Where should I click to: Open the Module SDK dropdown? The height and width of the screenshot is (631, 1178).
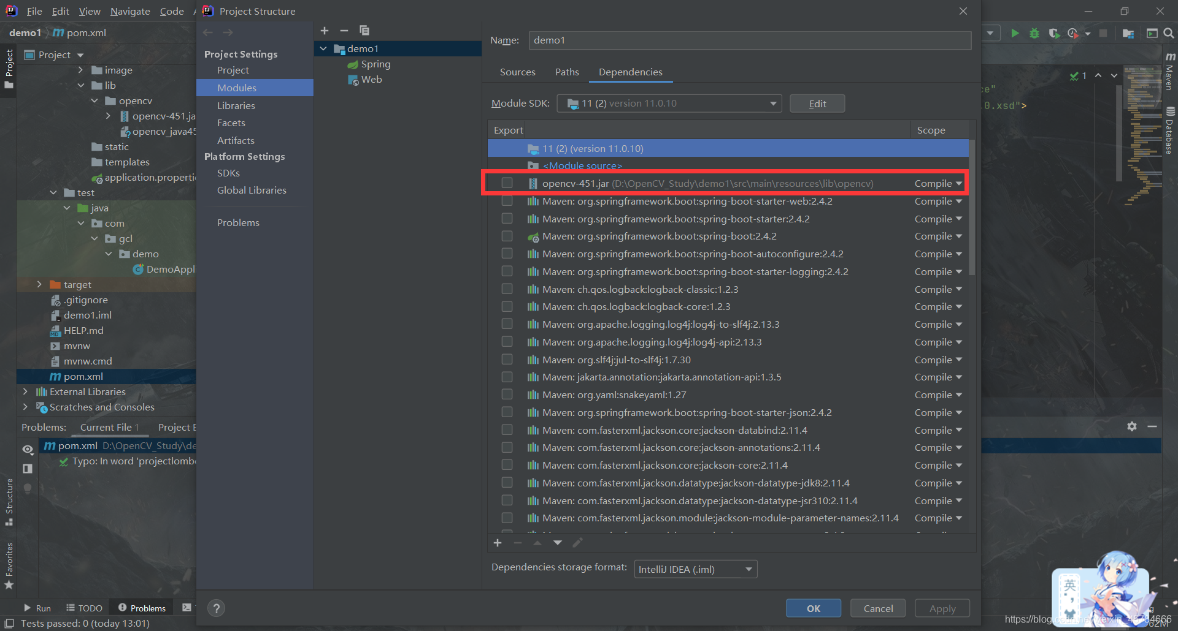(773, 103)
